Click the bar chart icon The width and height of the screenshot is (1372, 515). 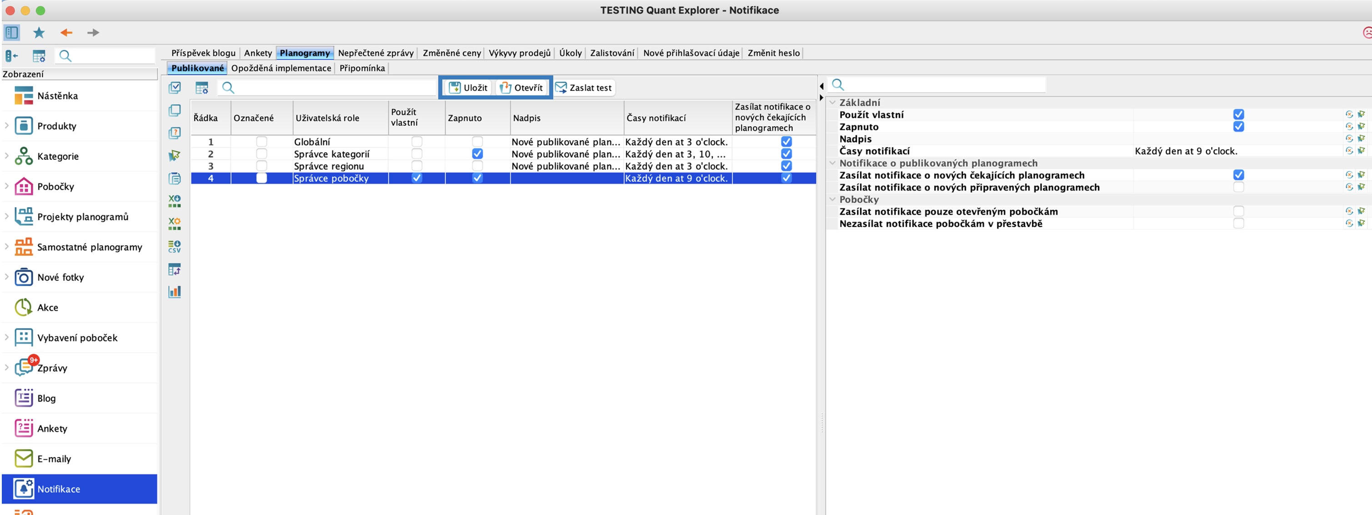[x=175, y=292]
